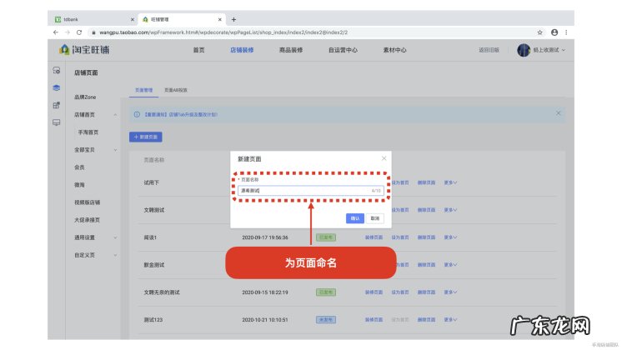Viewport: 622px width, 350px height.
Task: Go back with the browser back arrow
Action: click(x=56, y=32)
